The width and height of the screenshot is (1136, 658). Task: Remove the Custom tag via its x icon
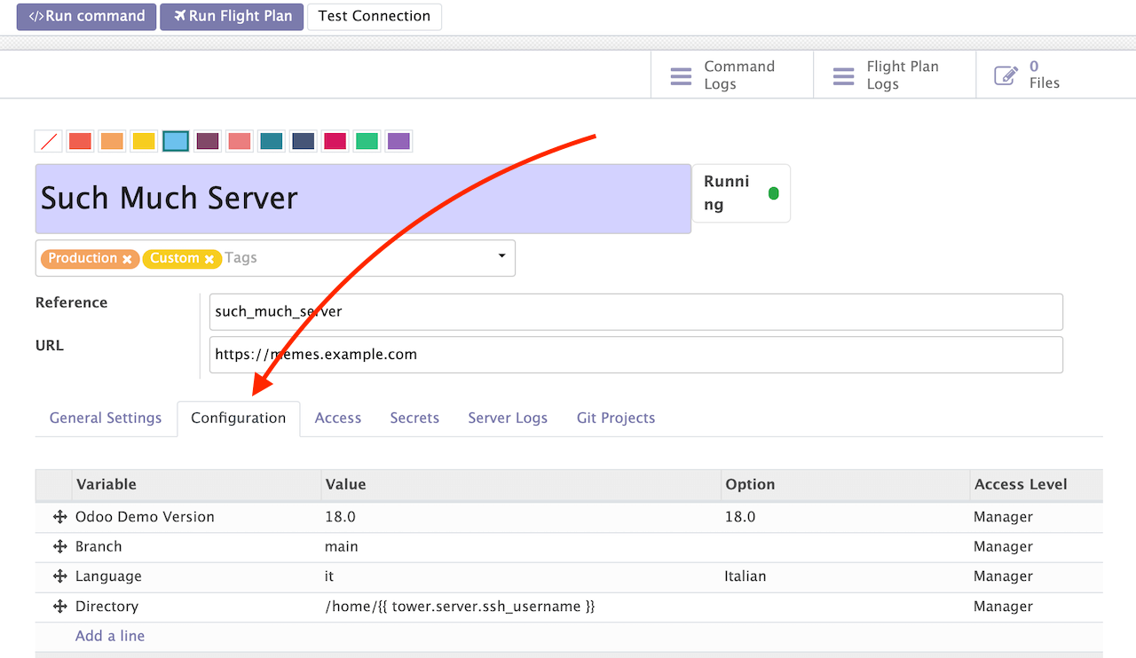(209, 259)
